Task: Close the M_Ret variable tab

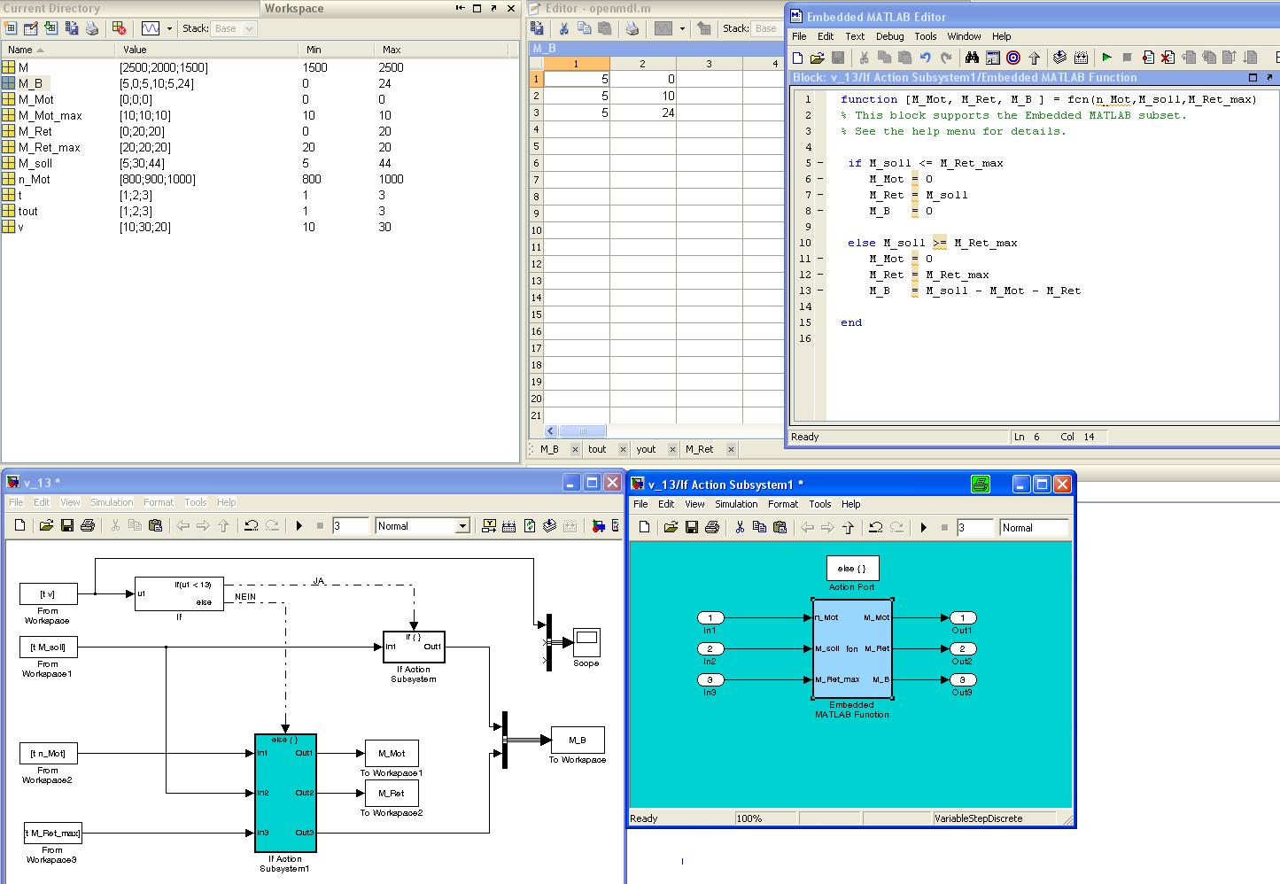Action: coord(731,449)
